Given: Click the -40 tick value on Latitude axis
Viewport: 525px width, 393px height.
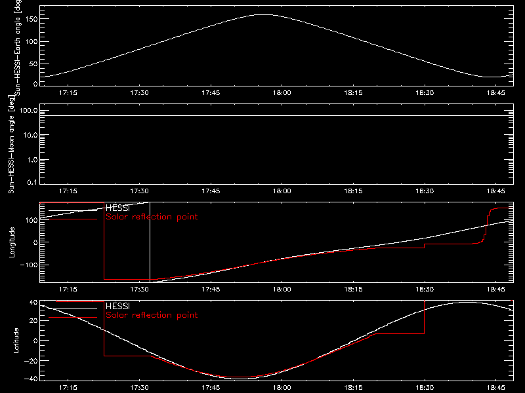Looking at the screenshot, I should [31, 379].
